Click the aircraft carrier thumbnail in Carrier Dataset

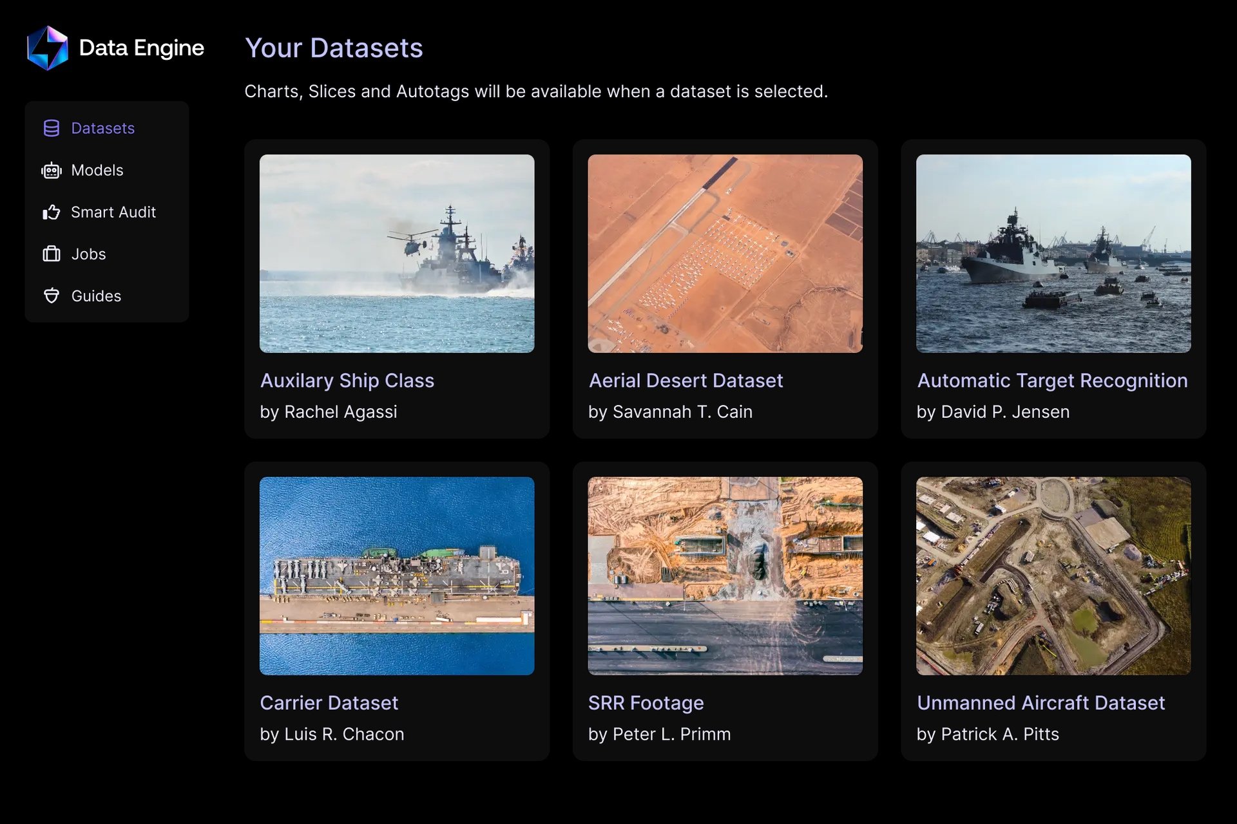[396, 576]
